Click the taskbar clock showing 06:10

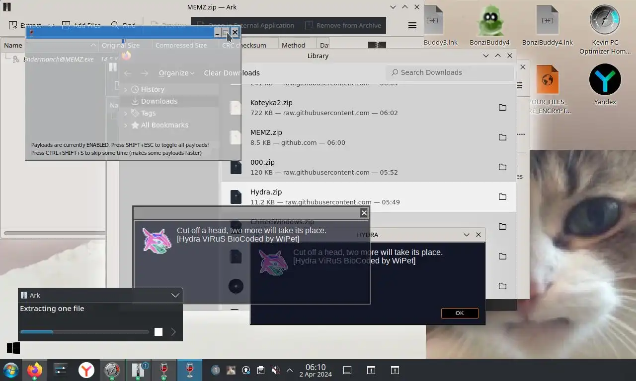(x=316, y=371)
